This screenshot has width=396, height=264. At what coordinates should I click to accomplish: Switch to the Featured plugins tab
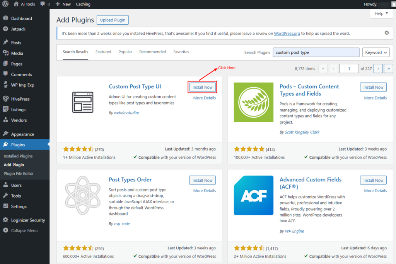[x=103, y=52]
